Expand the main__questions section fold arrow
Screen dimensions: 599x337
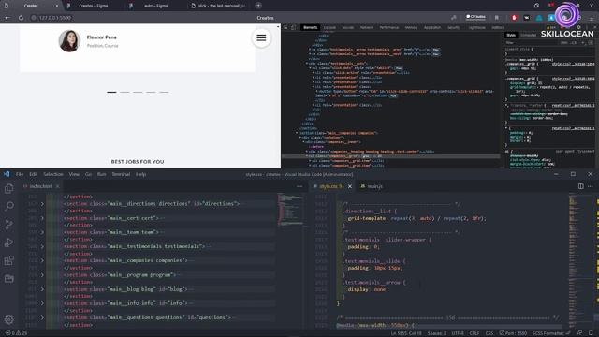(42, 317)
